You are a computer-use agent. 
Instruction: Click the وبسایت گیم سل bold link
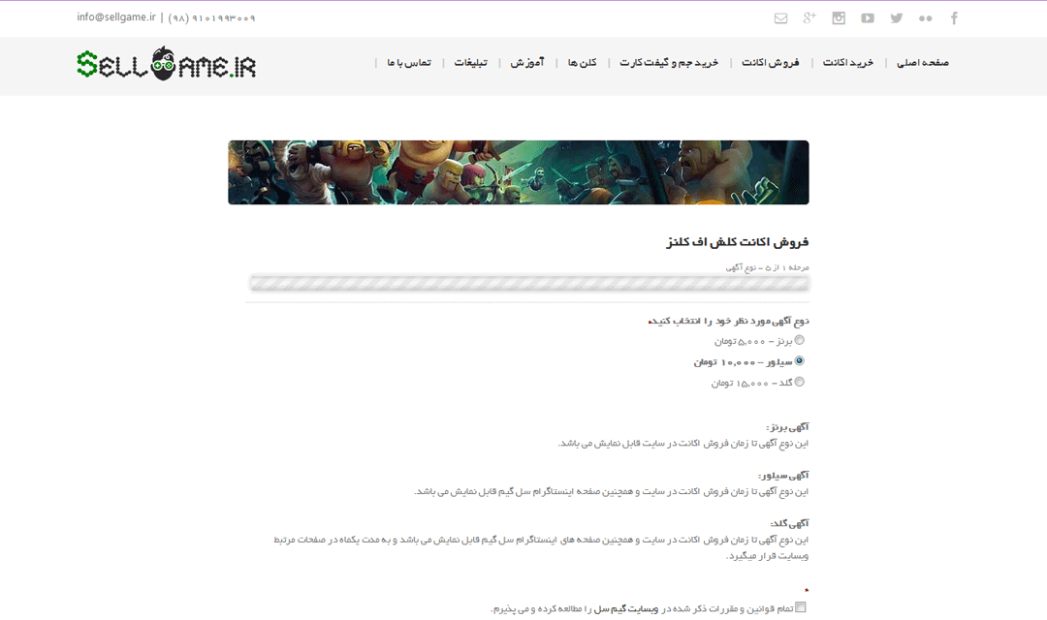coord(626,608)
